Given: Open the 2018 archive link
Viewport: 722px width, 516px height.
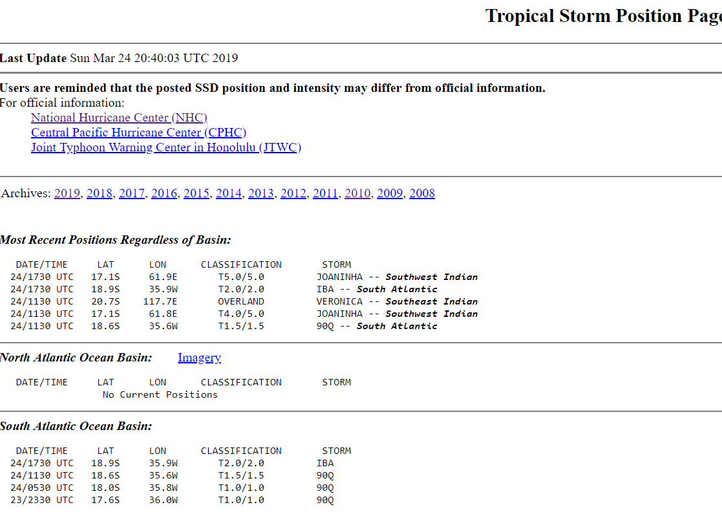Looking at the screenshot, I should click(x=100, y=193).
